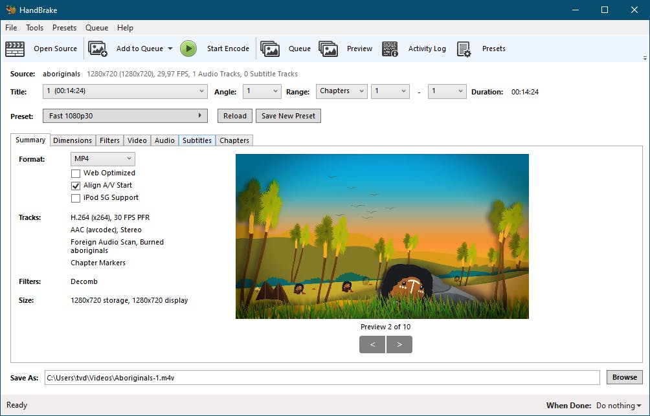Click the Browse button
This screenshot has width=650, height=416.
tap(625, 377)
